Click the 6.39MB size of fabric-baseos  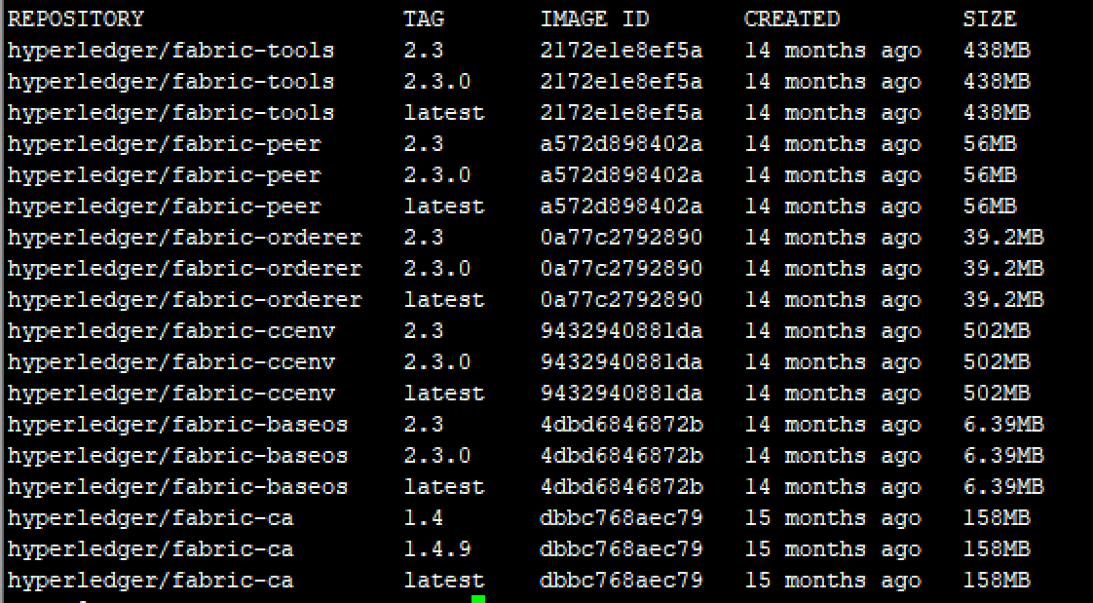click(x=997, y=424)
